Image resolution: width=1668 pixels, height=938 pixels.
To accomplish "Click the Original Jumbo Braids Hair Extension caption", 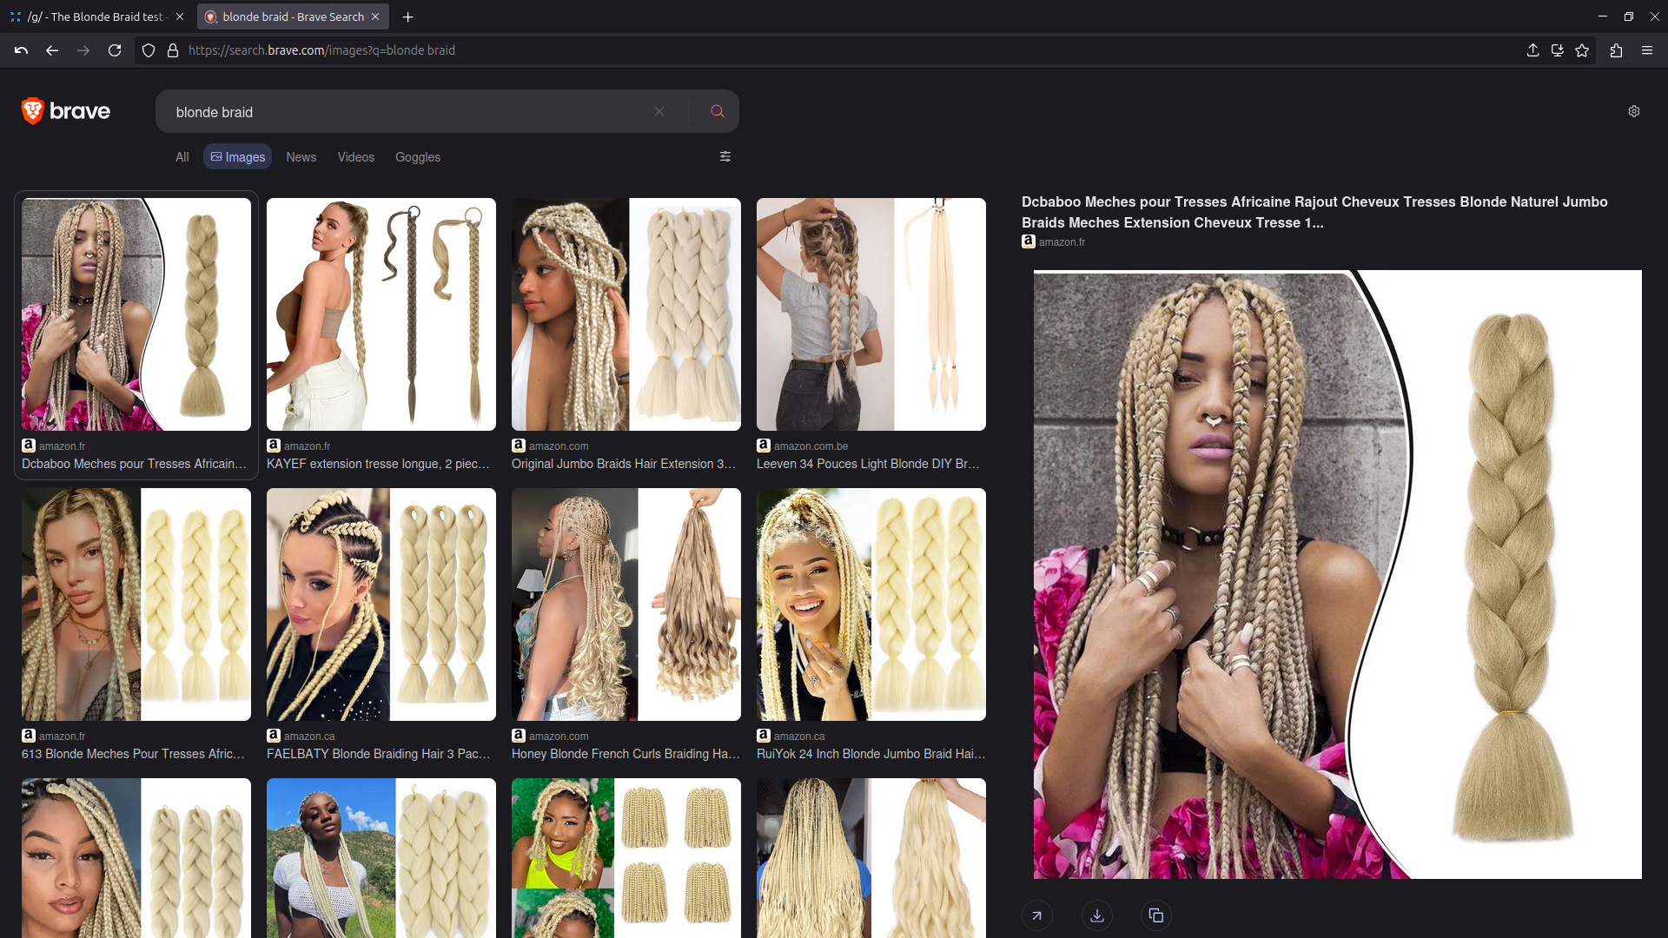I will [624, 464].
